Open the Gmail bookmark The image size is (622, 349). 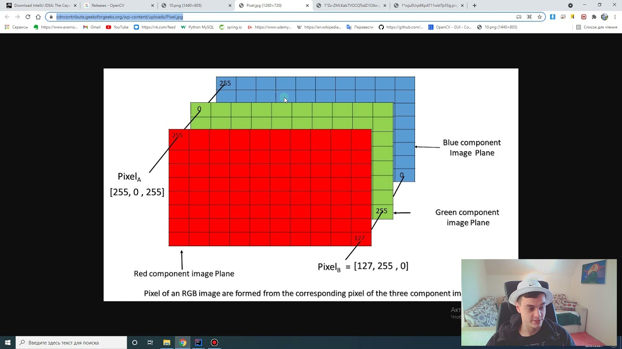(92, 27)
